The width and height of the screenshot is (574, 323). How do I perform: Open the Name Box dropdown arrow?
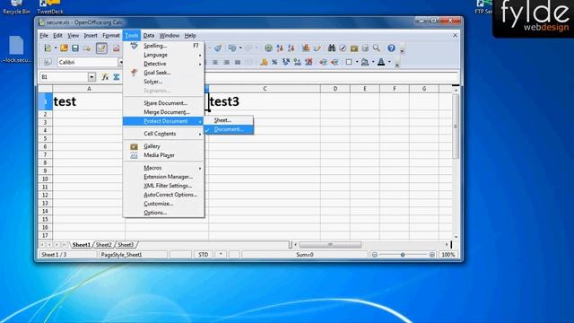coord(91,77)
